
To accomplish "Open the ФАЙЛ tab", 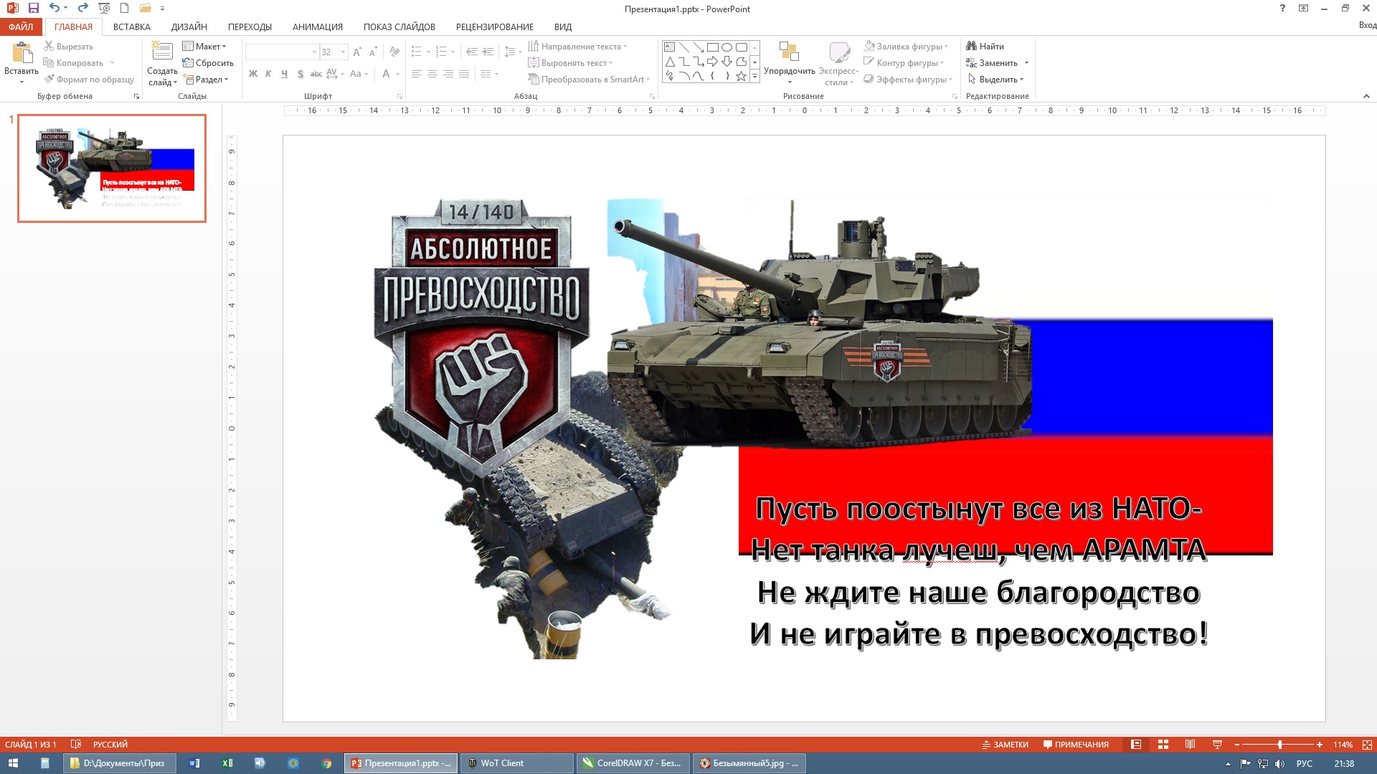I will pos(21,27).
